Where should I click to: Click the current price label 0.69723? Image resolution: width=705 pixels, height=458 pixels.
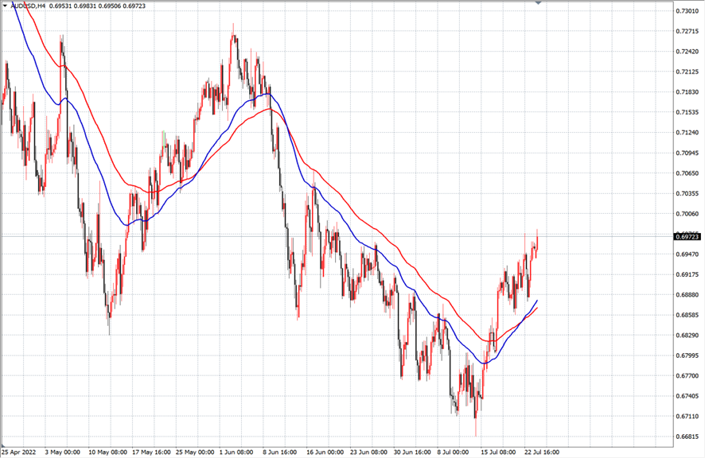click(687, 236)
